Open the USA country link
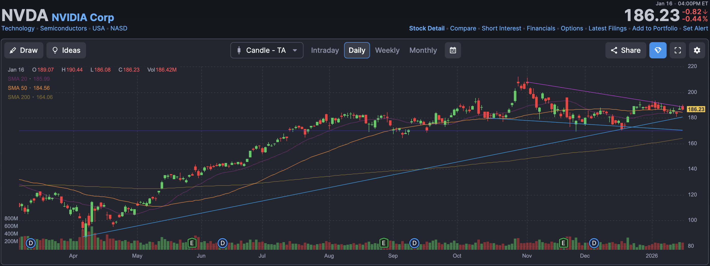This screenshot has width=710, height=266. click(98, 28)
